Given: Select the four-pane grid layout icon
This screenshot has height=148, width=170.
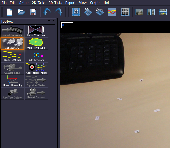Looking at the screenshot, I should 125,12.
